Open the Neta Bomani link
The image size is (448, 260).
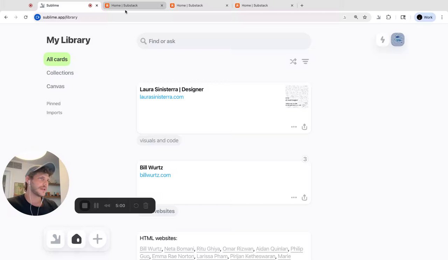coord(179,249)
